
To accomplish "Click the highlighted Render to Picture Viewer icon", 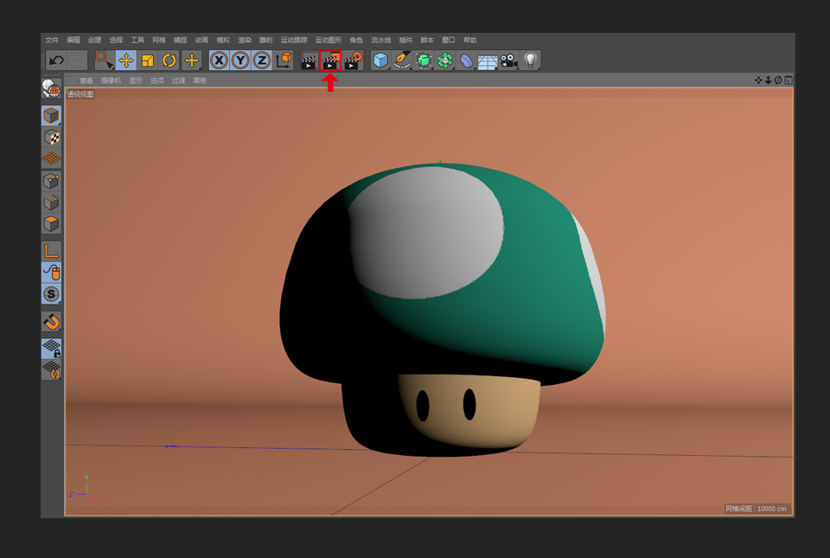I will [x=330, y=61].
